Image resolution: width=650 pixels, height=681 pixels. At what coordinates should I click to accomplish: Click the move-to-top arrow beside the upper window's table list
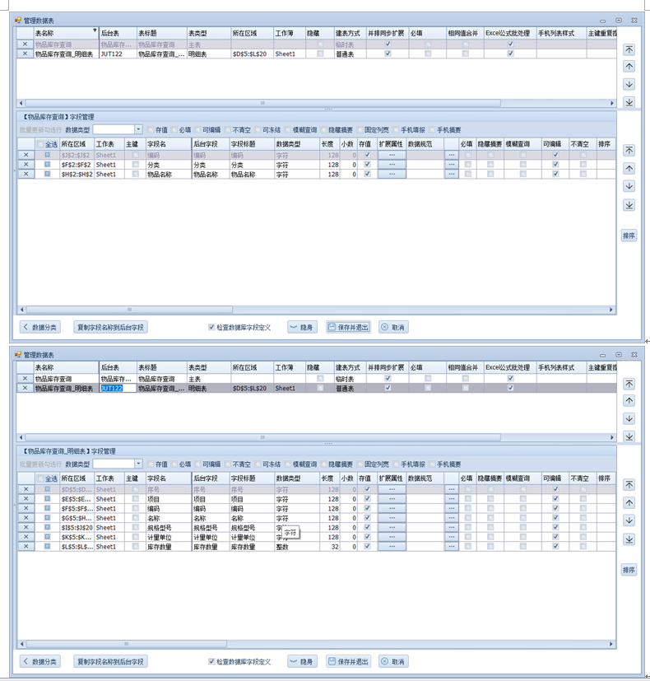point(629,49)
